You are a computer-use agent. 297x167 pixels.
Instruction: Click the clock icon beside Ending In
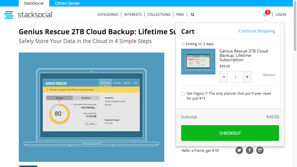click(184, 44)
